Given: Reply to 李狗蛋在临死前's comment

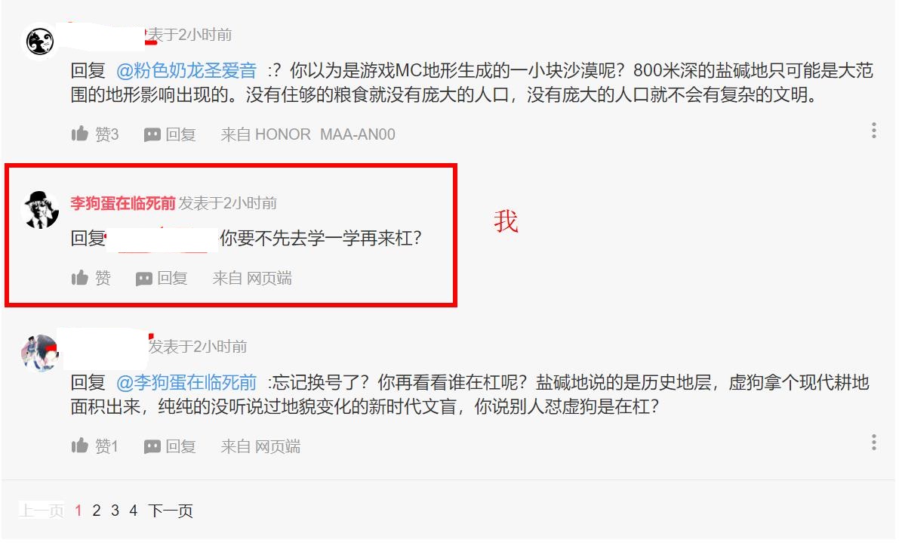Looking at the screenshot, I should pos(162,278).
